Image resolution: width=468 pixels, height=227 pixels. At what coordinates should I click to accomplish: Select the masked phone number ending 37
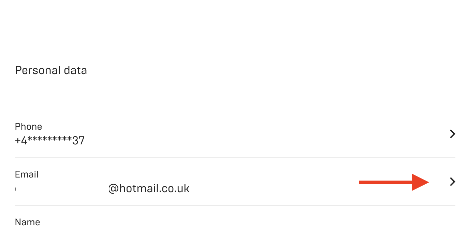click(50, 140)
